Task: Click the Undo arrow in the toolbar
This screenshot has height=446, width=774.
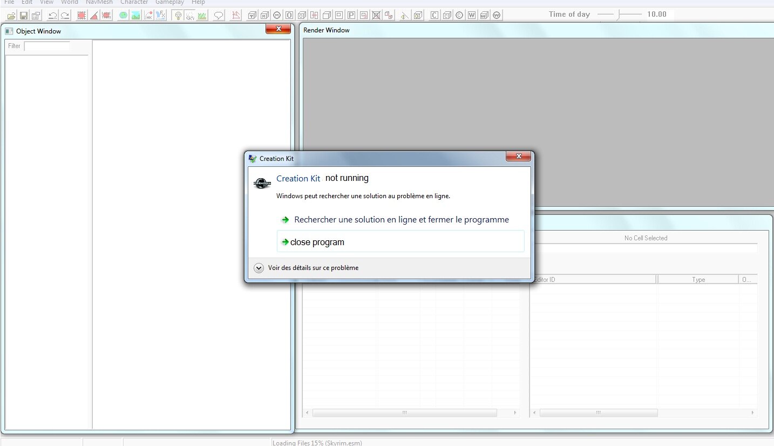Action: pos(52,15)
